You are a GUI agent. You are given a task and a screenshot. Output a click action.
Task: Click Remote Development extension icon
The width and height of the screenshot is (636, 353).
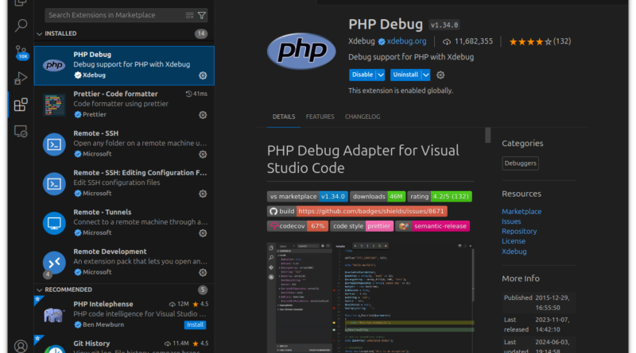54,263
